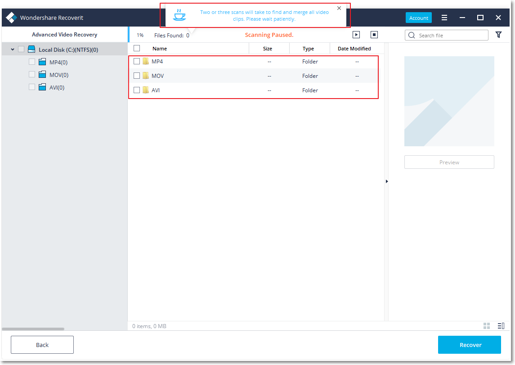
Task: Click the MOV(0) folder icon in tree
Action: [x=42, y=75]
